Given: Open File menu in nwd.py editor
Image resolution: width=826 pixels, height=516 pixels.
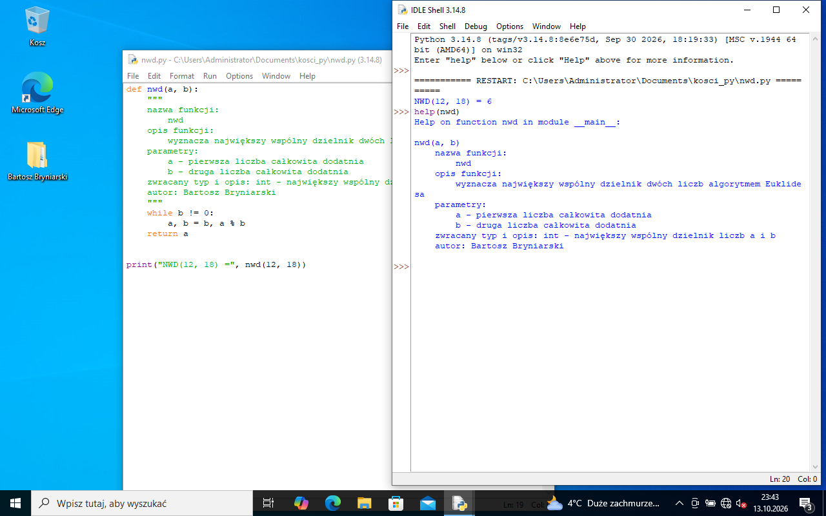Looking at the screenshot, I should 133,76.
